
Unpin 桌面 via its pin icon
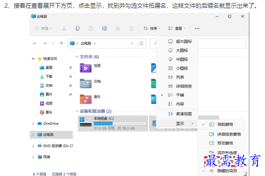(70, 68)
